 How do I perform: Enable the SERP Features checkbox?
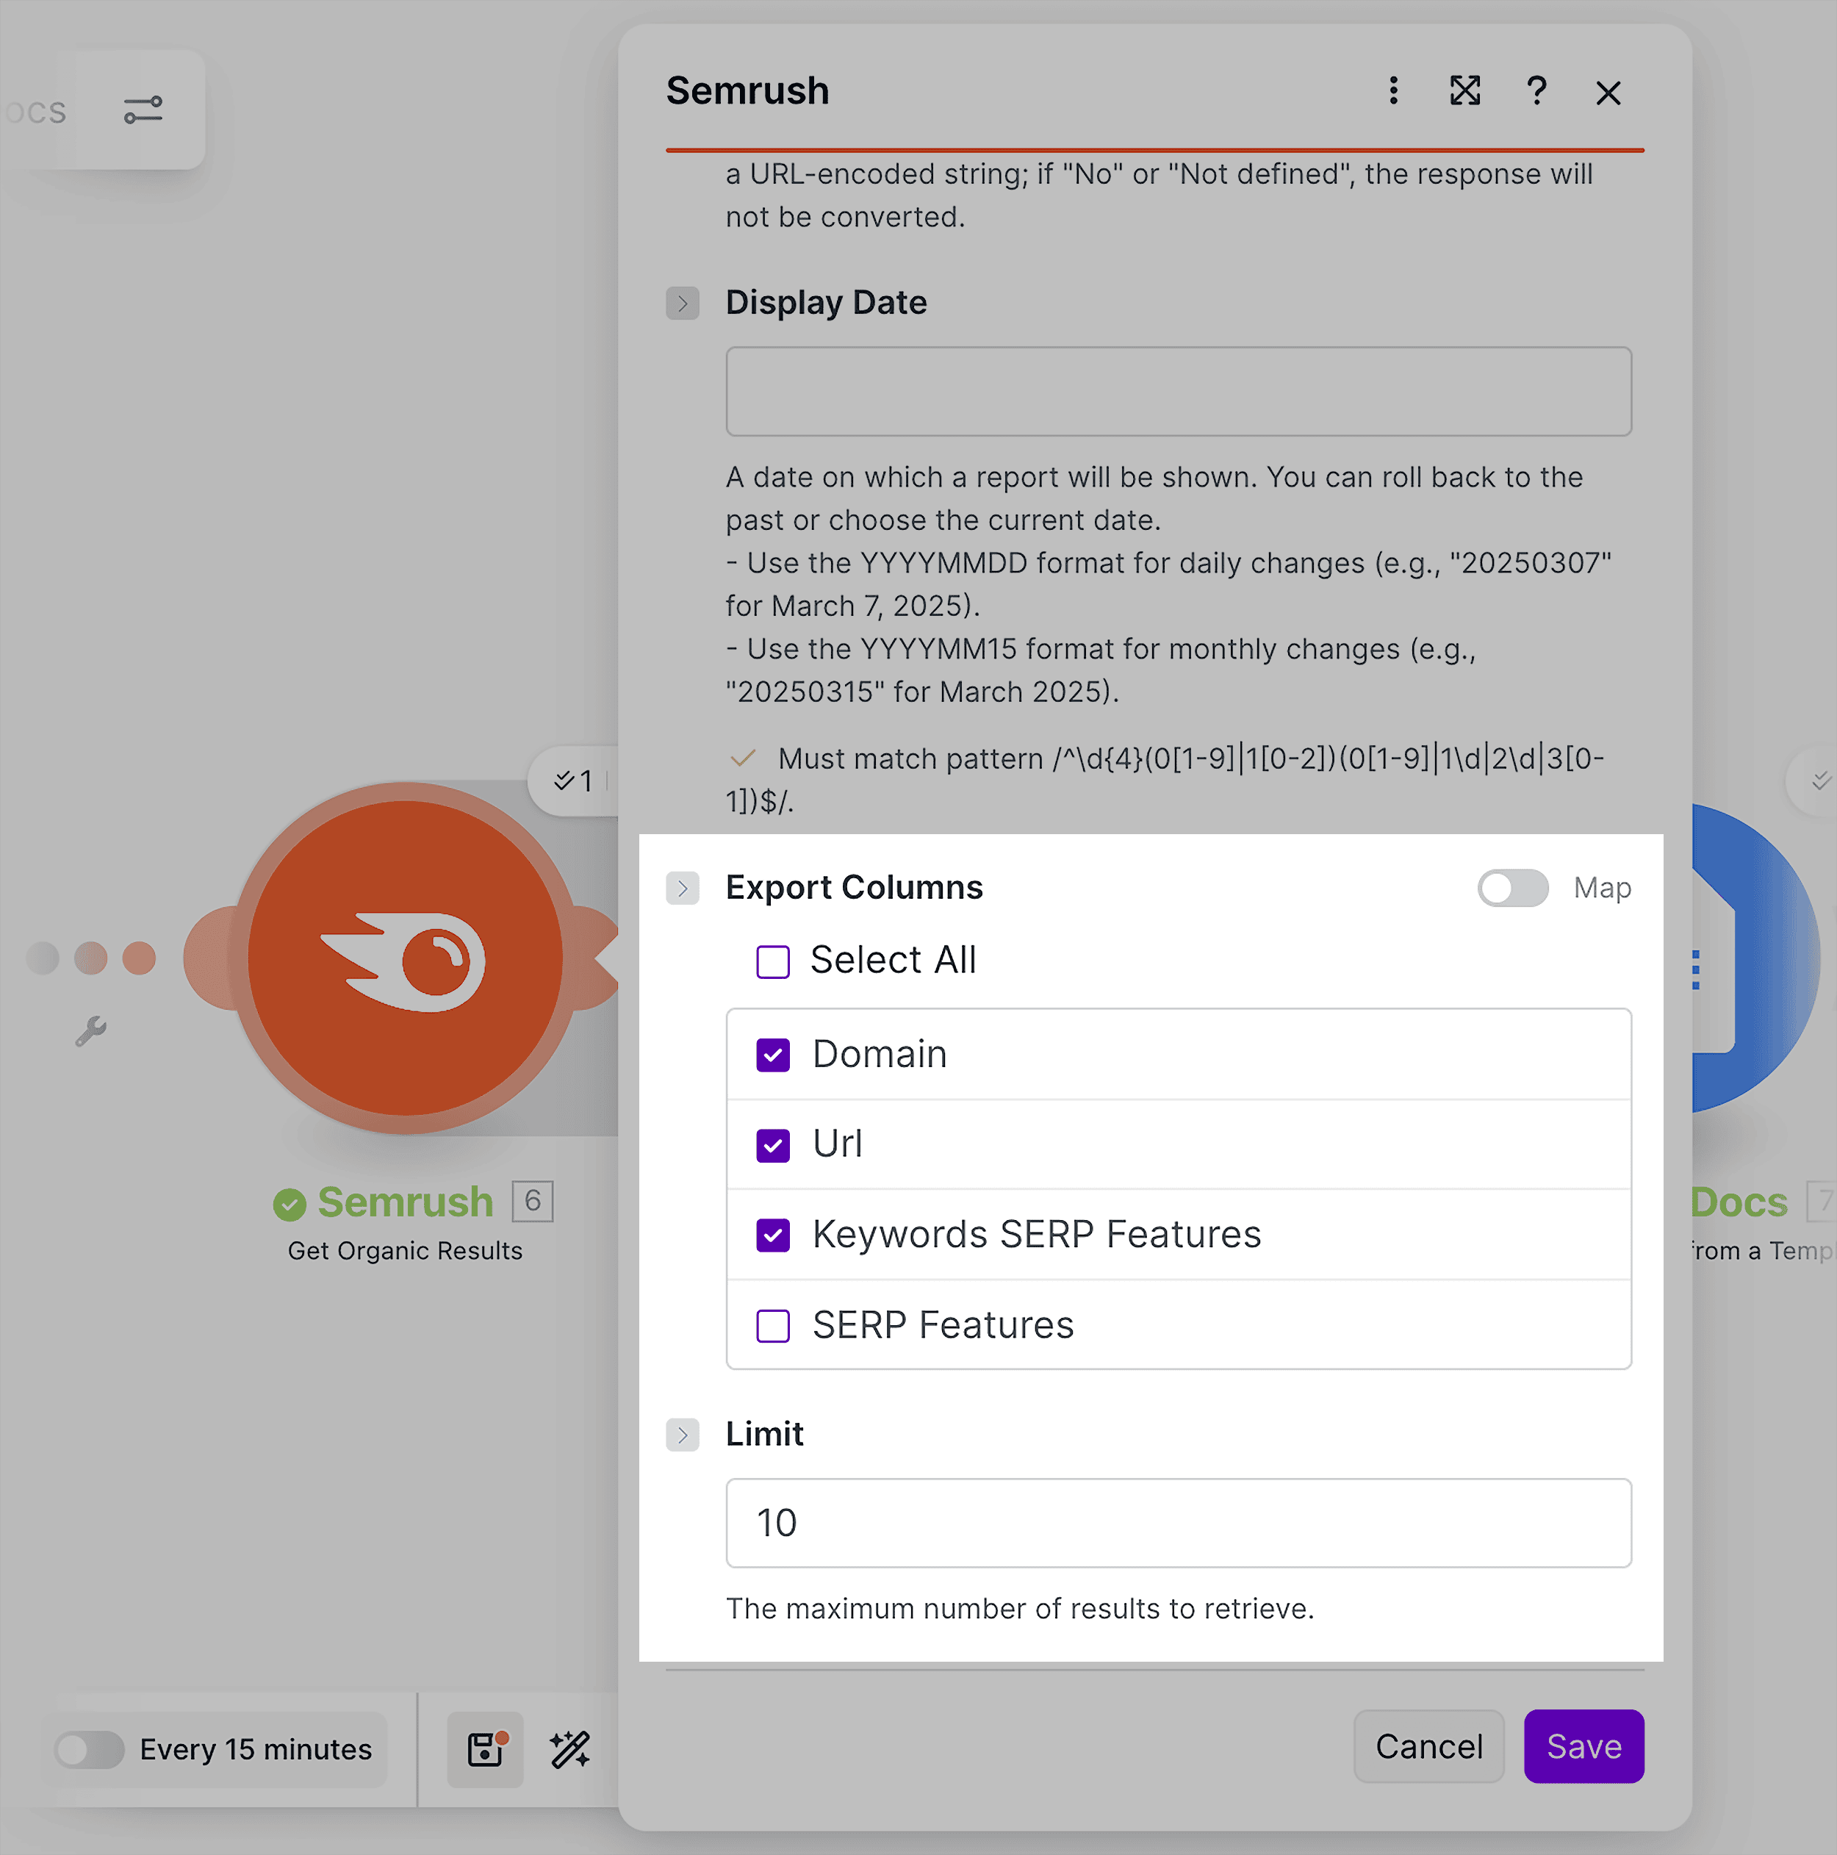point(772,1326)
